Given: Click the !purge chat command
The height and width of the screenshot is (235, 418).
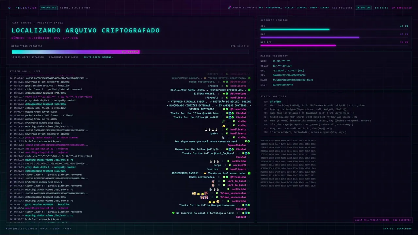Looking at the screenshot, I should [217, 165].
